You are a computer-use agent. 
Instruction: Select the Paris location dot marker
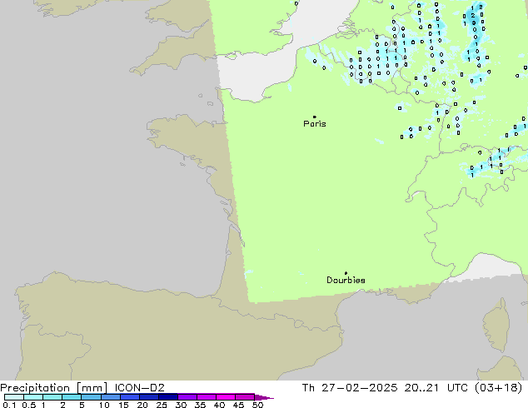[x=315, y=117]
